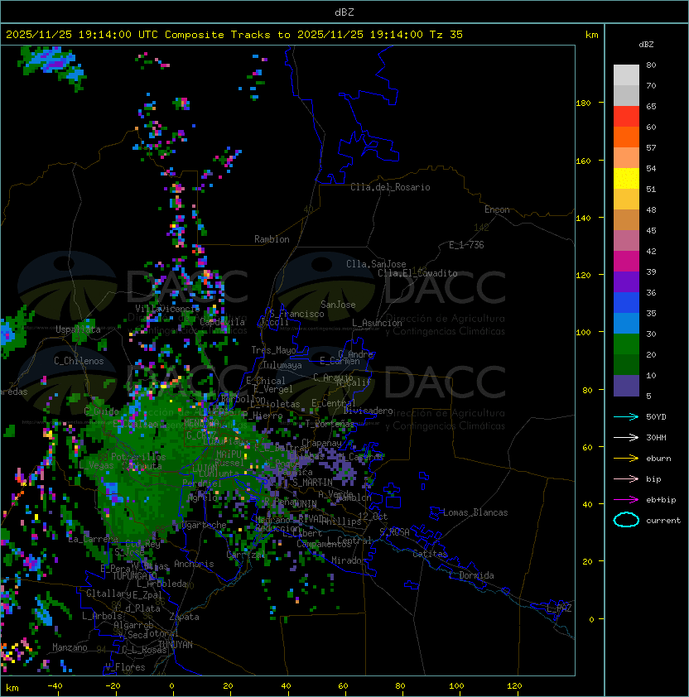The image size is (689, 697).
Task: Click the 'Clla.del_Rosario' map label
Action: (390, 187)
